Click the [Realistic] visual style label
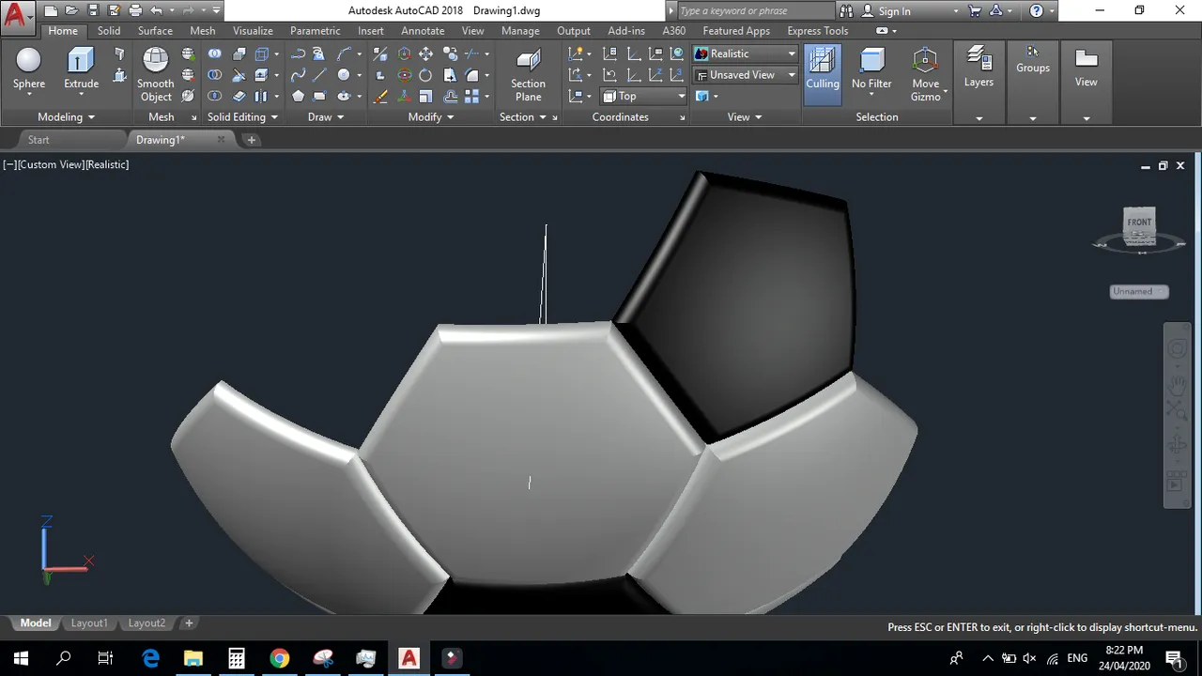 (108, 164)
